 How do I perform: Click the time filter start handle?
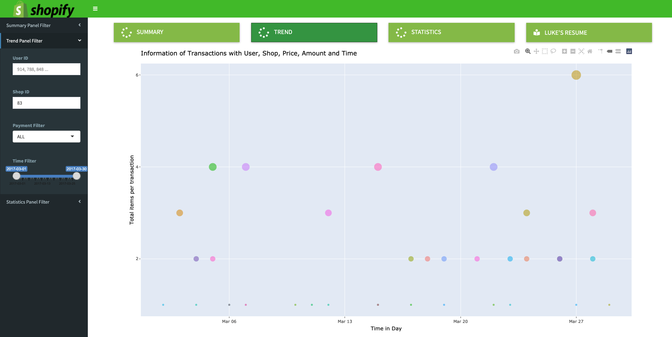point(17,176)
